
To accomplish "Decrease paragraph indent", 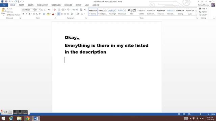I will coord(74,10).
